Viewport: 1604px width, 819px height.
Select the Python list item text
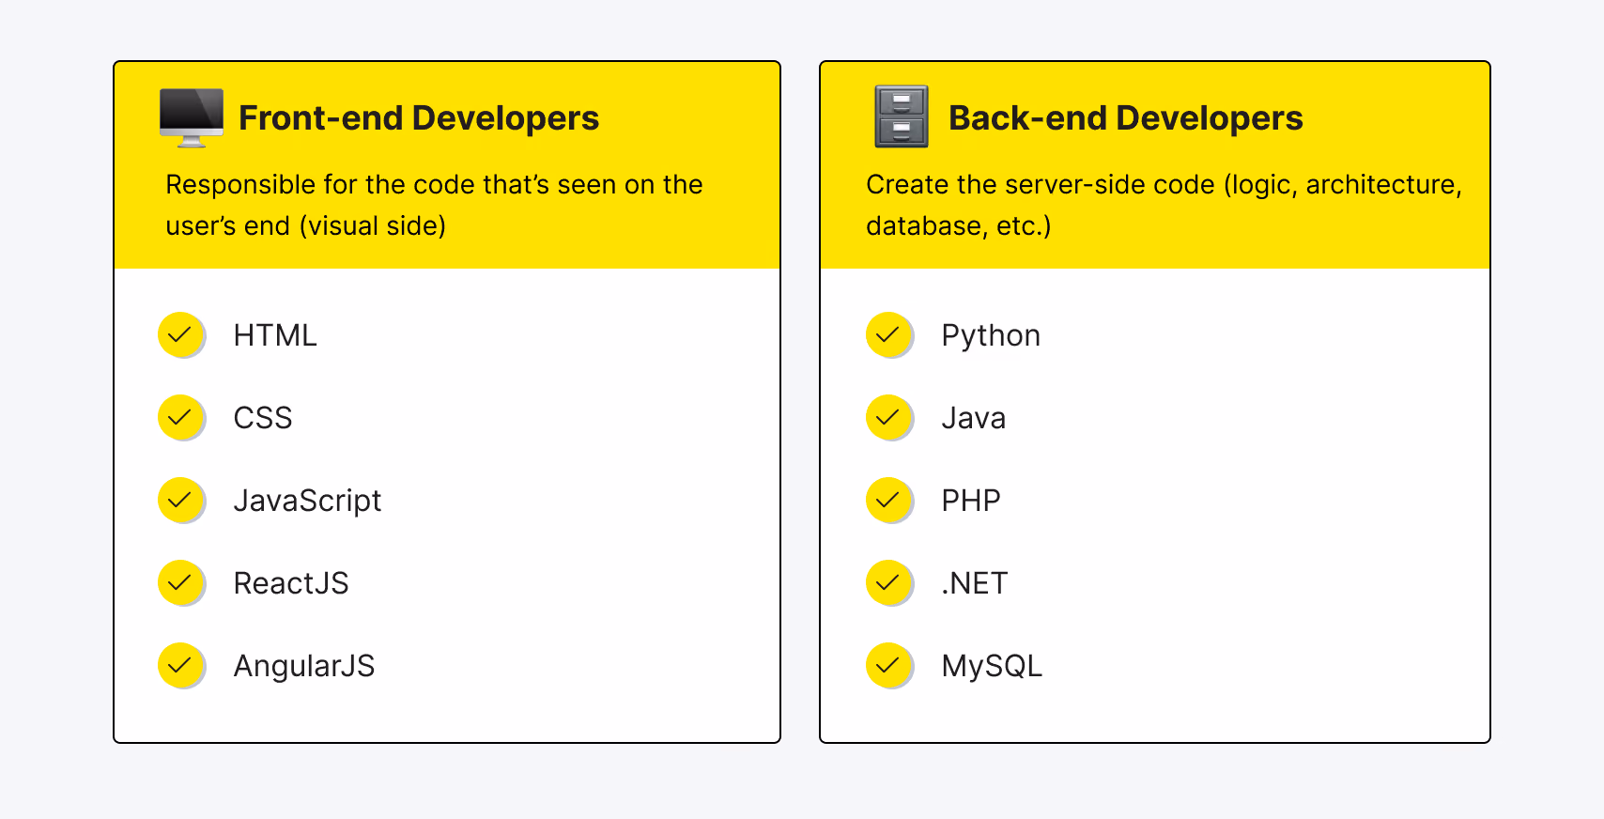click(991, 336)
